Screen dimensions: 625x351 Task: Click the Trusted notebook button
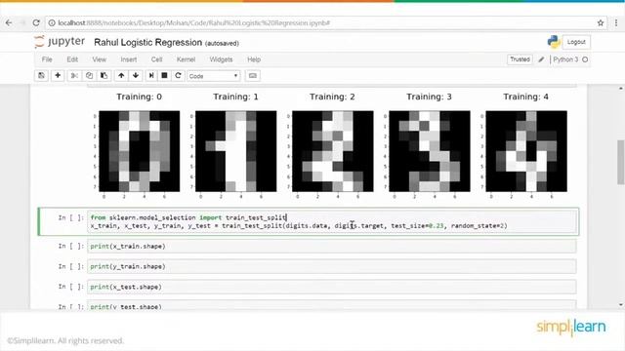tap(520, 59)
